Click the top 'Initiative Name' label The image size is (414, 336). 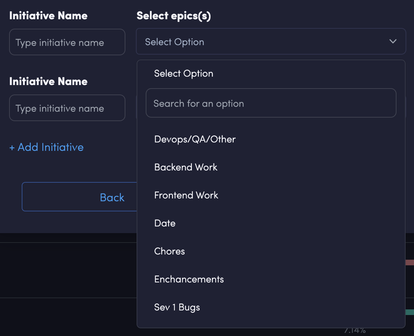tap(48, 16)
